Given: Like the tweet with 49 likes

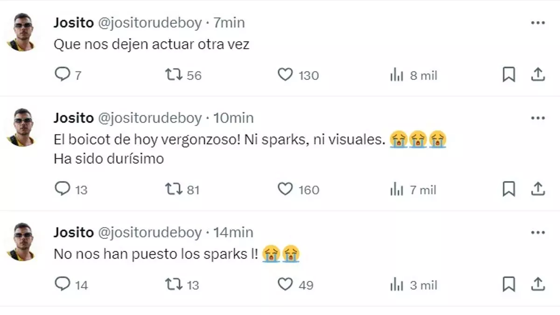Looking at the screenshot, I should point(285,284).
